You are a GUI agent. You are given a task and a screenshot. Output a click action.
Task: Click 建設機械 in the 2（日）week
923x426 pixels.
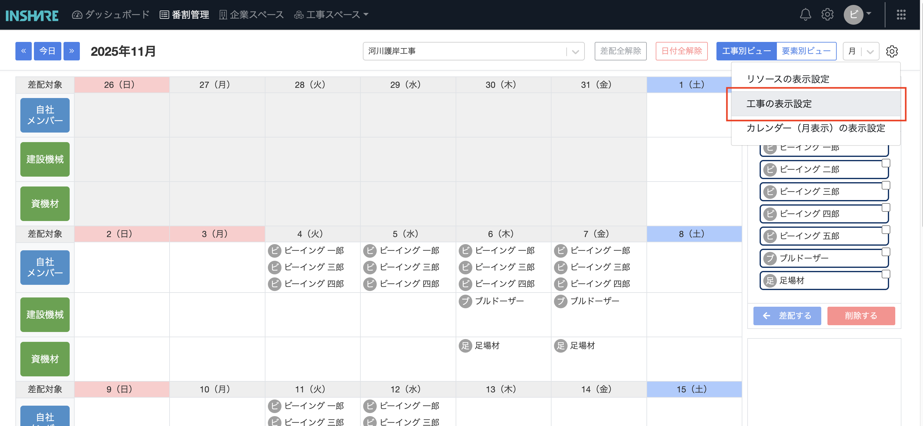45,315
